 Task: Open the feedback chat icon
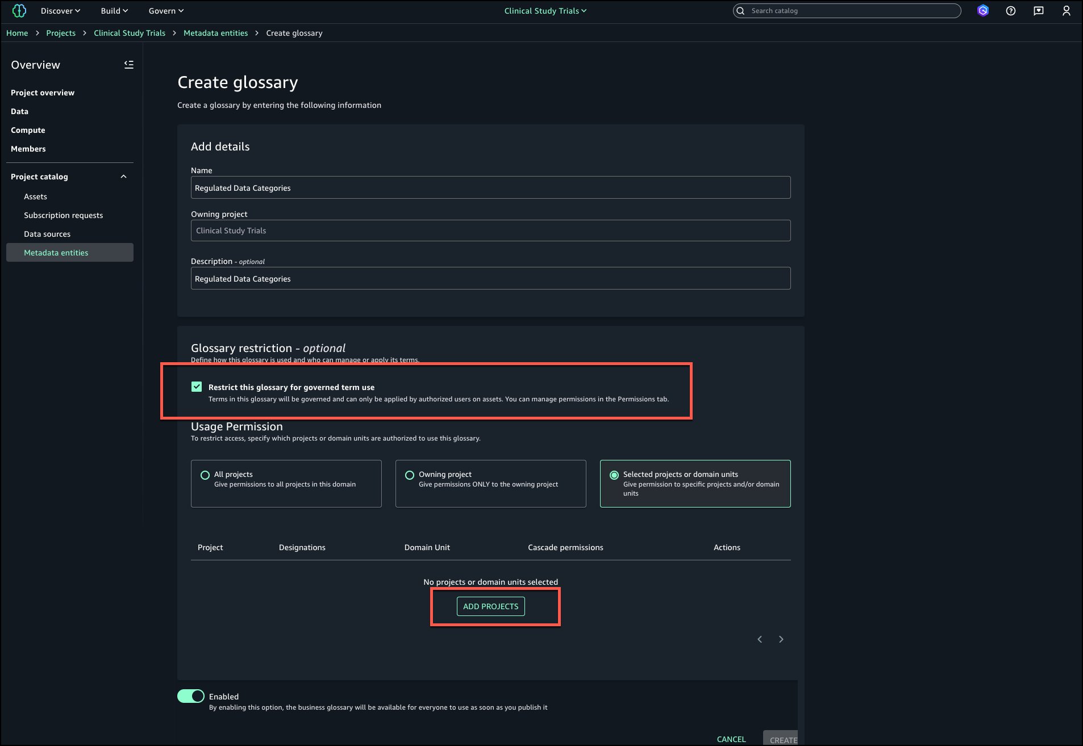1038,11
